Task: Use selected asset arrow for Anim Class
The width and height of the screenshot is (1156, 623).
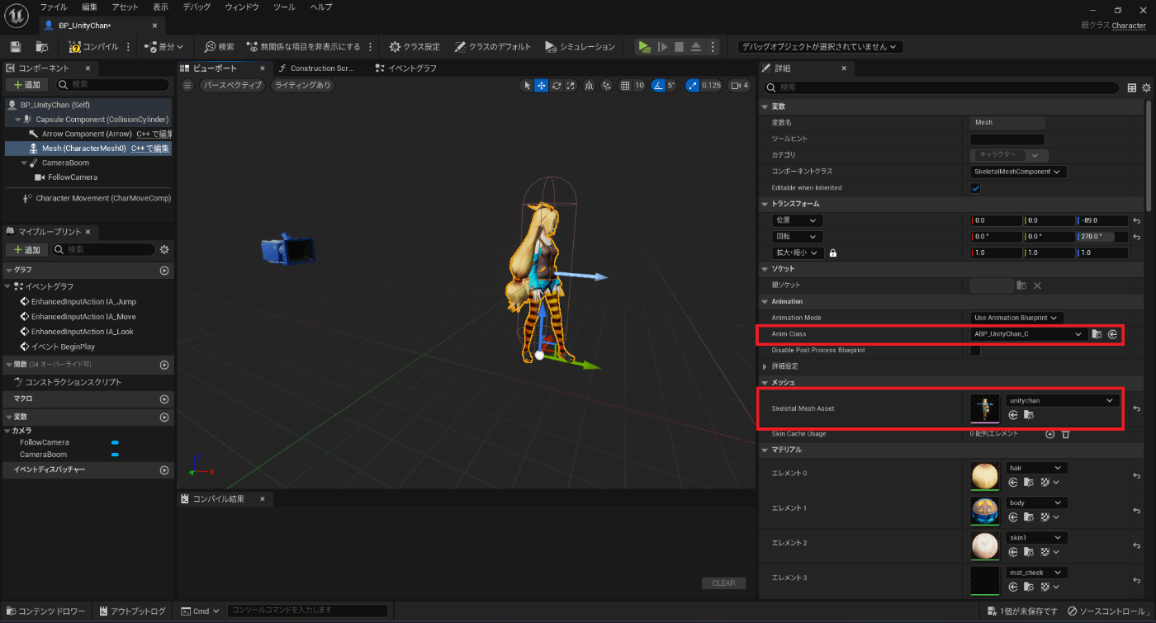Action: point(1112,334)
